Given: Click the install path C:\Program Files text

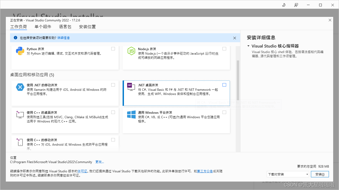Looking at the screenshot, I should (x=51, y=162).
